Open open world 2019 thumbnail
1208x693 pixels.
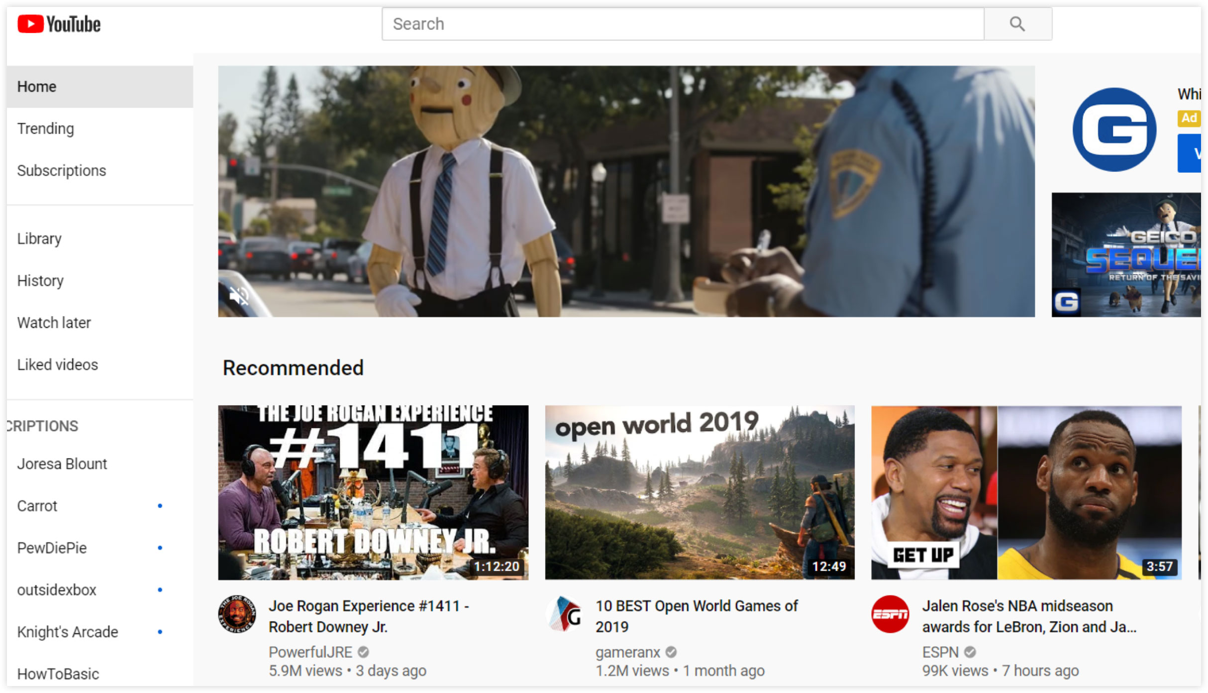[x=700, y=492]
